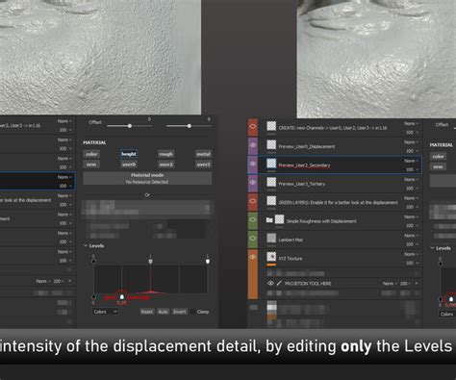Click the gamma handle at 0.35 on the left Levels histogram
The height and width of the screenshot is (380, 456).
point(121,297)
